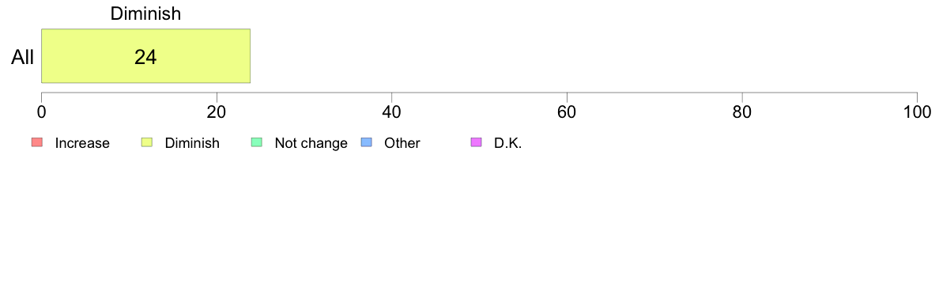Click the yellow Diminish legend swatch
The image size is (939, 291).
(x=147, y=142)
